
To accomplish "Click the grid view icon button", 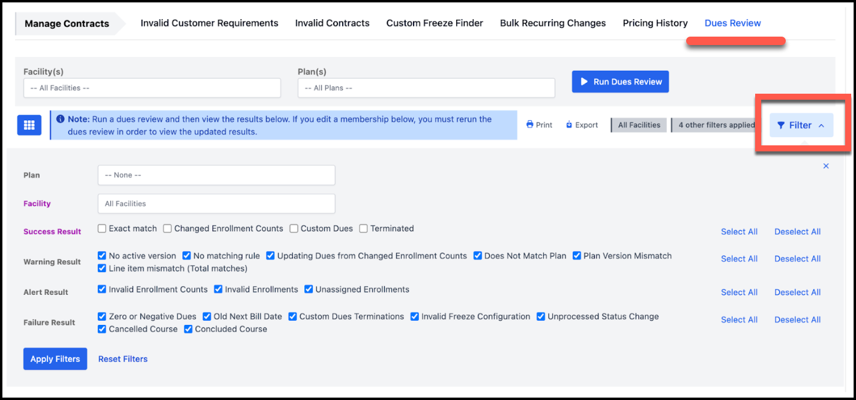I will pyautogui.click(x=29, y=125).
